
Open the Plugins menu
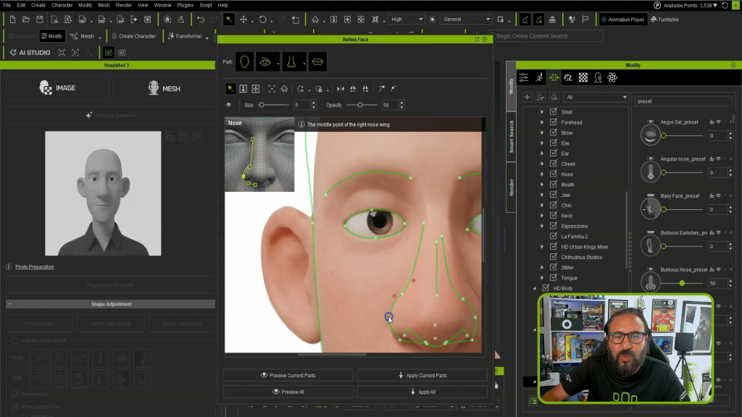185,5
